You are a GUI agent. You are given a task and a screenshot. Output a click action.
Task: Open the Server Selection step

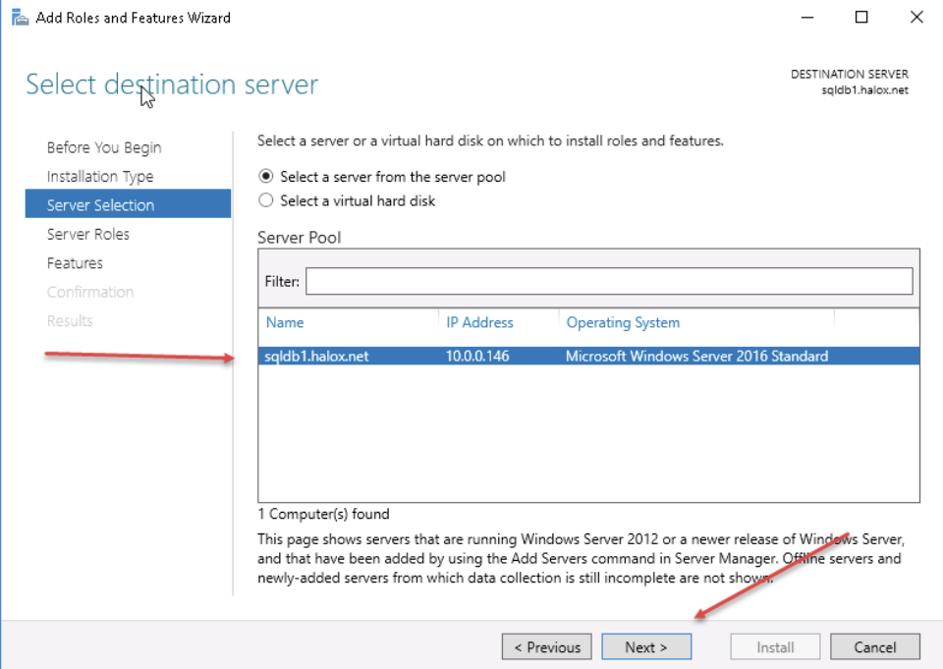128,204
